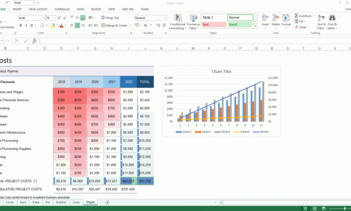Toggle Italic formatting
Viewport: 351px width, 211px height.
[x=26, y=26]
